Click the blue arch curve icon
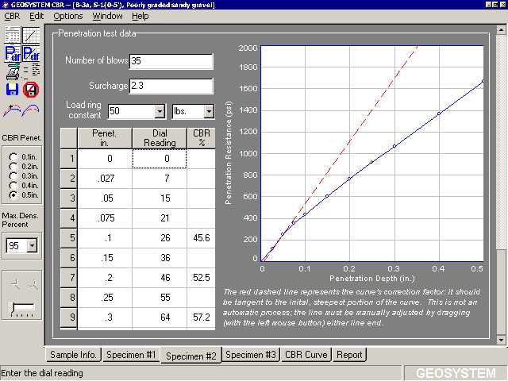The width and height of the screenshot is (508, 381). [x=33, y=109]
